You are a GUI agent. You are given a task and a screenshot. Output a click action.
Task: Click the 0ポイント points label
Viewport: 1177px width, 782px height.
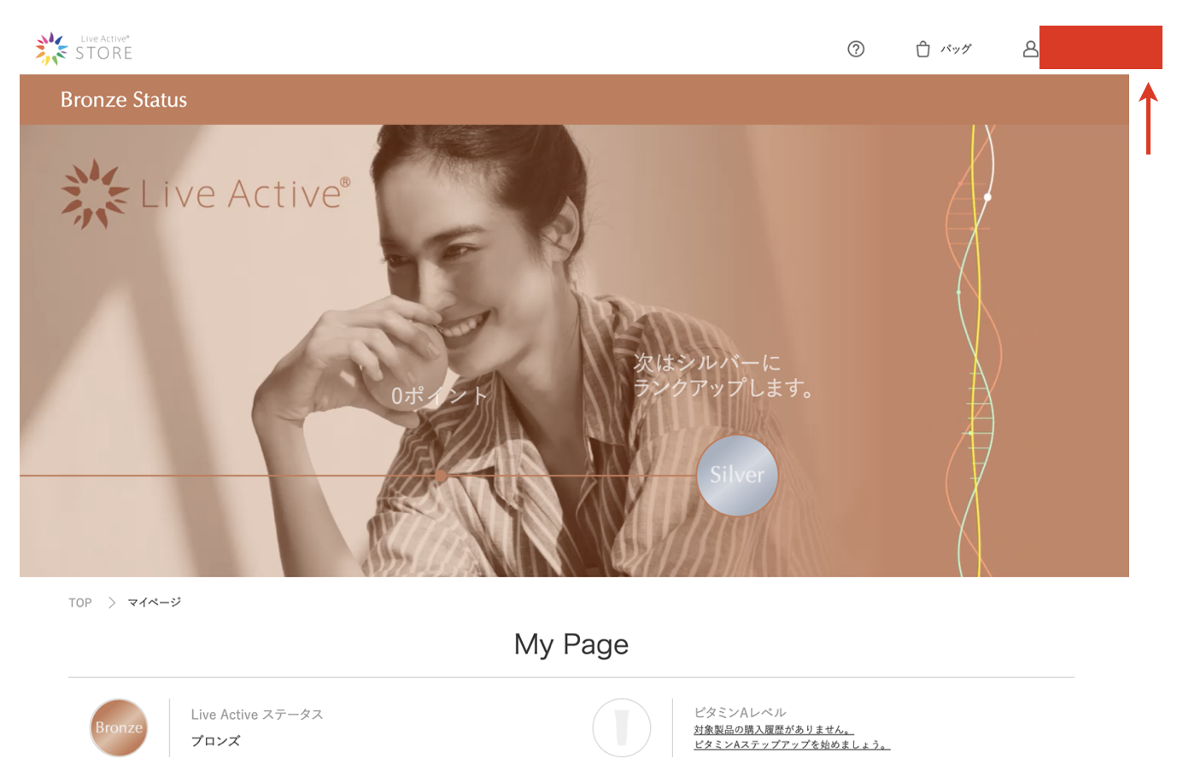[439, 396]
